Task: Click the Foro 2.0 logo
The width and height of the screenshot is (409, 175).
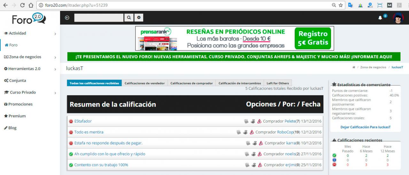Action: point(29,19)
